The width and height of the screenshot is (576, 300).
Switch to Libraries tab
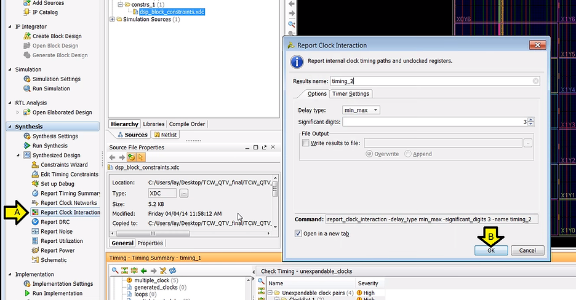(x=154, y=124)
